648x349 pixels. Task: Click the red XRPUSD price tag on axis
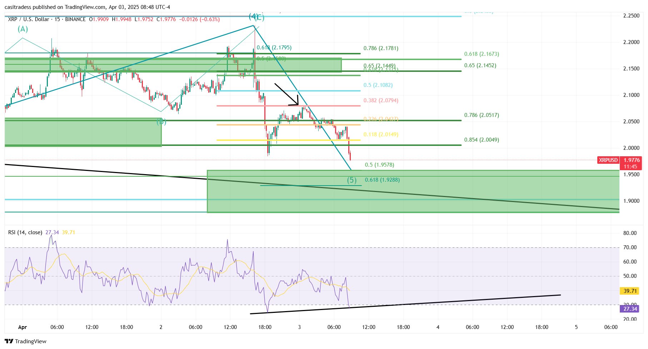coord(608,161)
